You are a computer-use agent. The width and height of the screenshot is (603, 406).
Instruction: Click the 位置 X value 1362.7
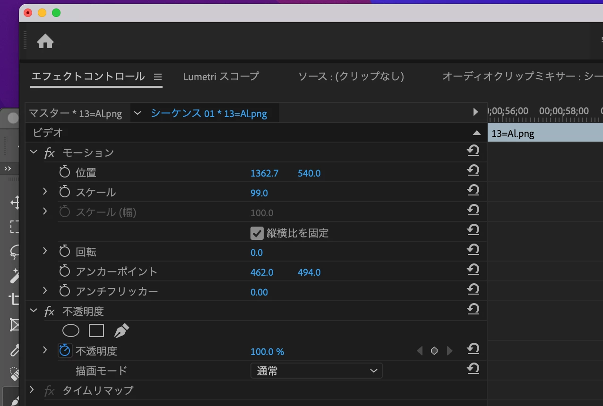point(264,173)
